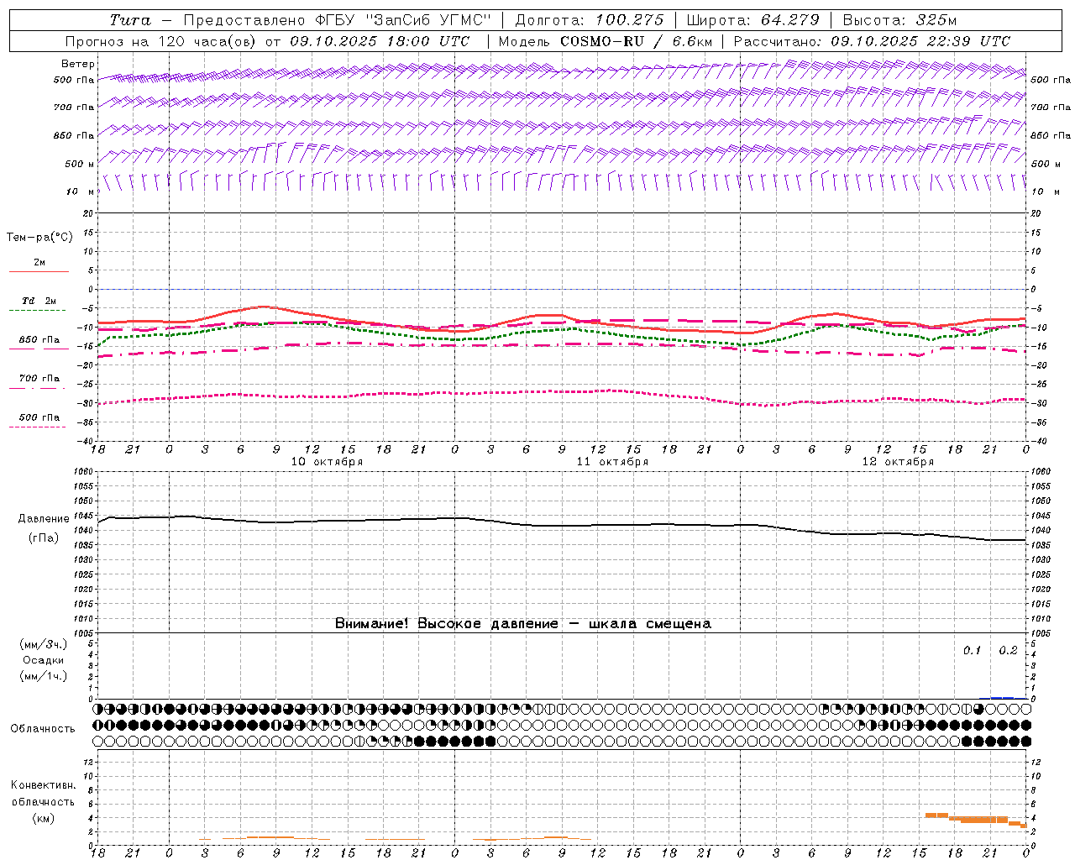1075x860 pixels.
Task: Select the 11 октября date label
Action: (x=612, y=462)
